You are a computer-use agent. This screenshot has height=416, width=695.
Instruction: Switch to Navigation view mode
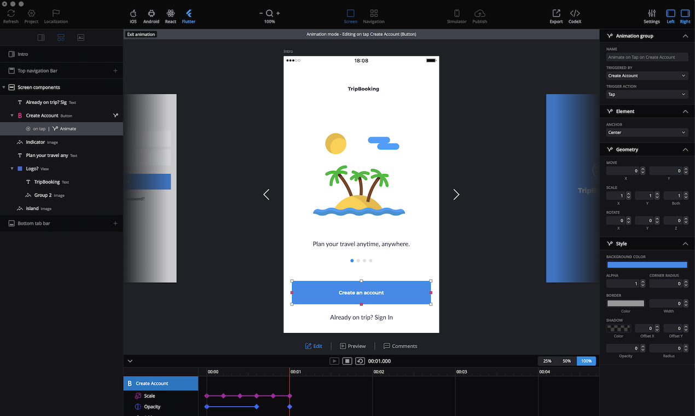(x=374, y=15)
